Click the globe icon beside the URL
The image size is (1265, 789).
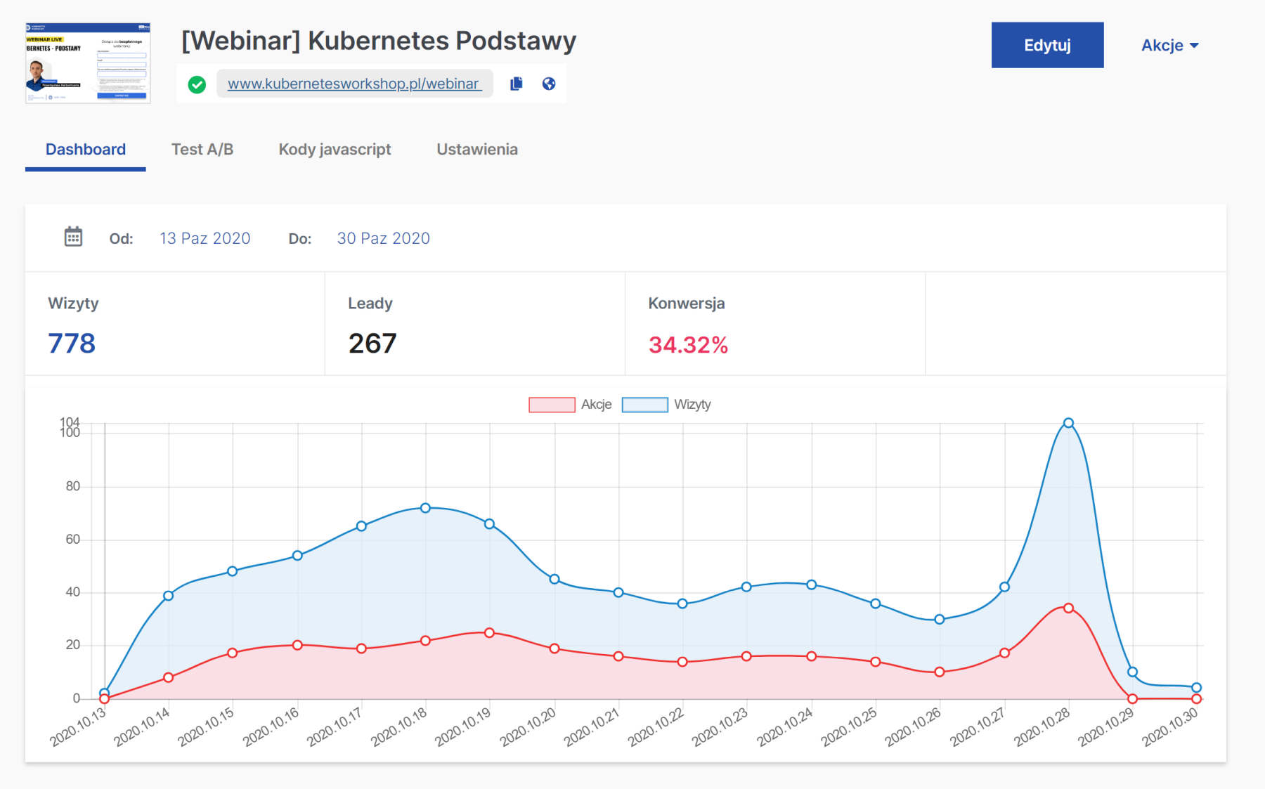point(549,84)
